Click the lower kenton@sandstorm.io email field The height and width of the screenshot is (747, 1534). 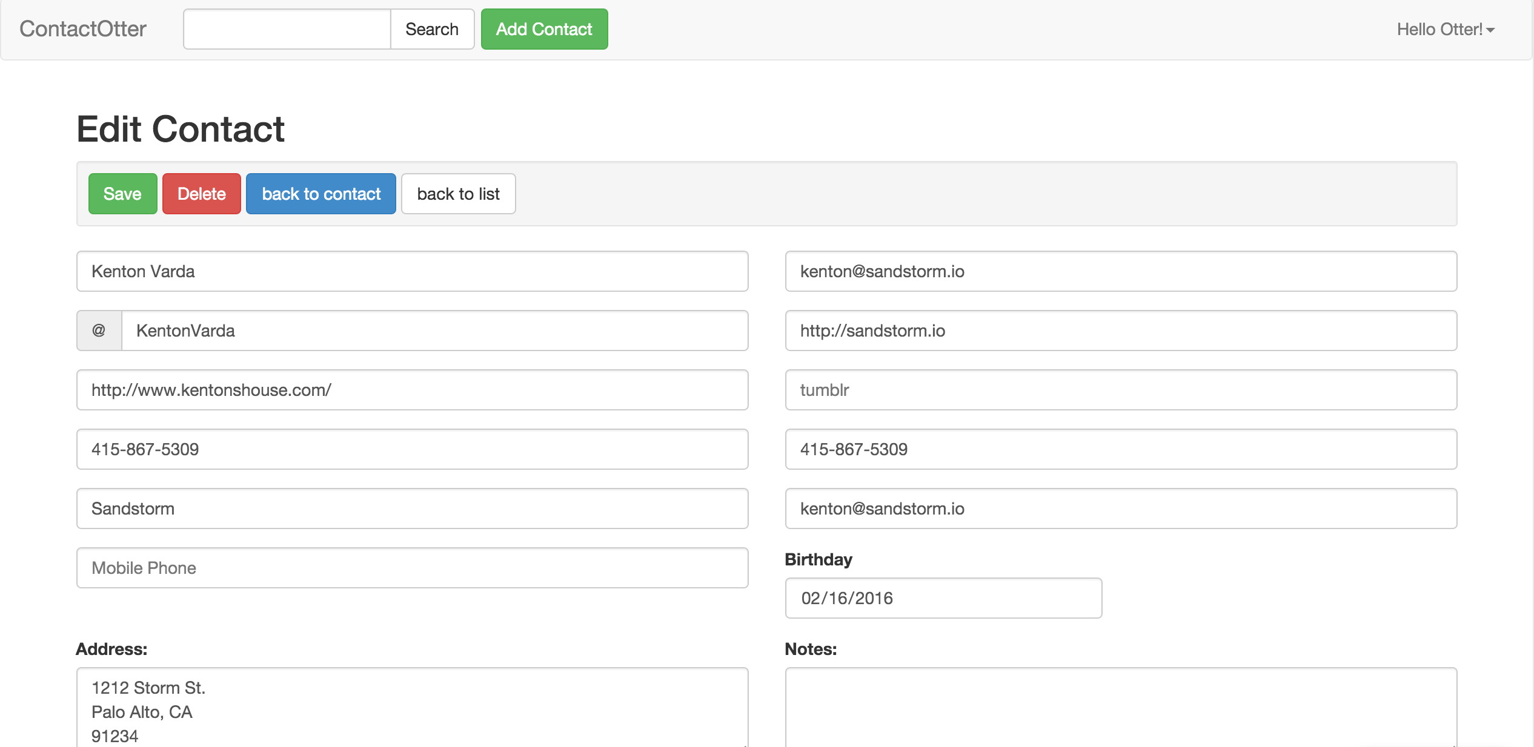(1121, 508)
